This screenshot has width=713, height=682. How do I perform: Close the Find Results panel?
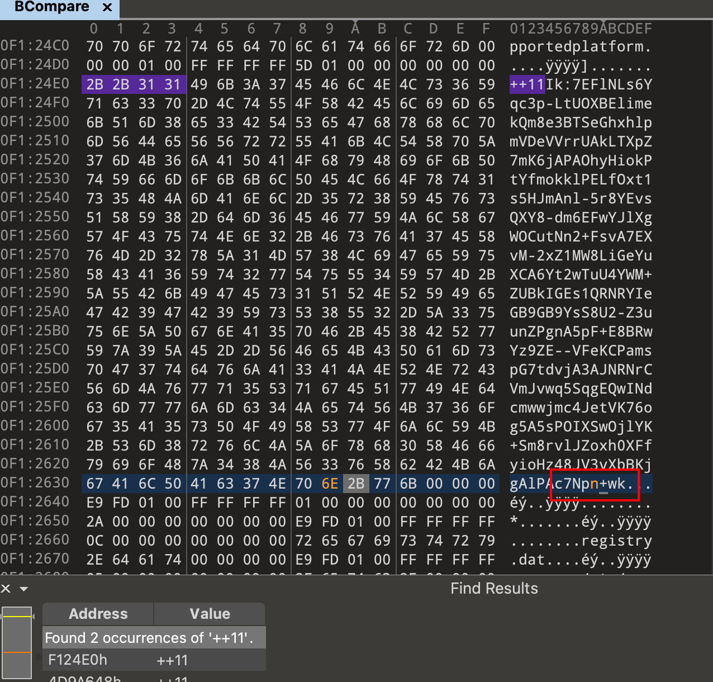pos(6,589)
